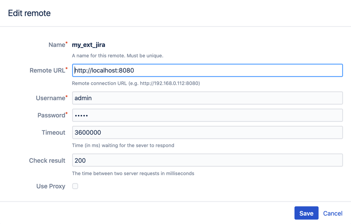Click into the Username field containing admin

(207, 98)
